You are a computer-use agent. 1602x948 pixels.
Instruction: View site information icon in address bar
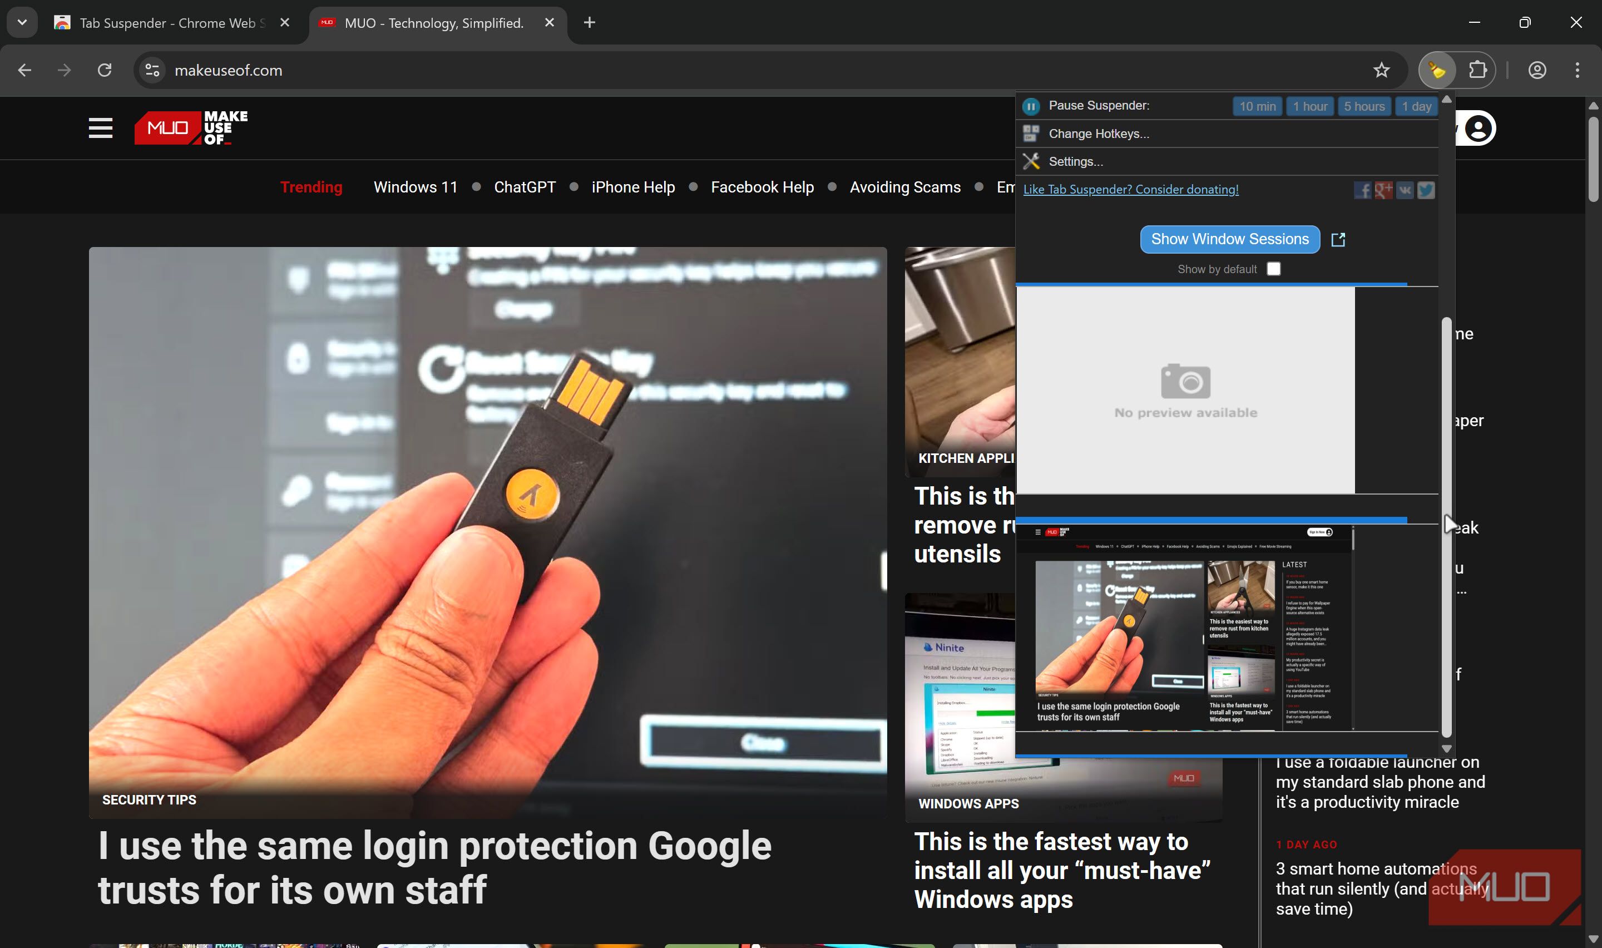152,70
